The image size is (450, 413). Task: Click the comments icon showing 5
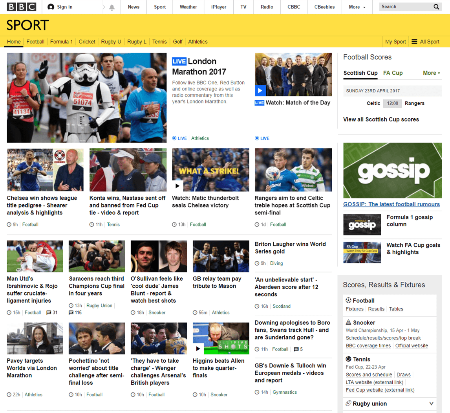pos(296,349)
